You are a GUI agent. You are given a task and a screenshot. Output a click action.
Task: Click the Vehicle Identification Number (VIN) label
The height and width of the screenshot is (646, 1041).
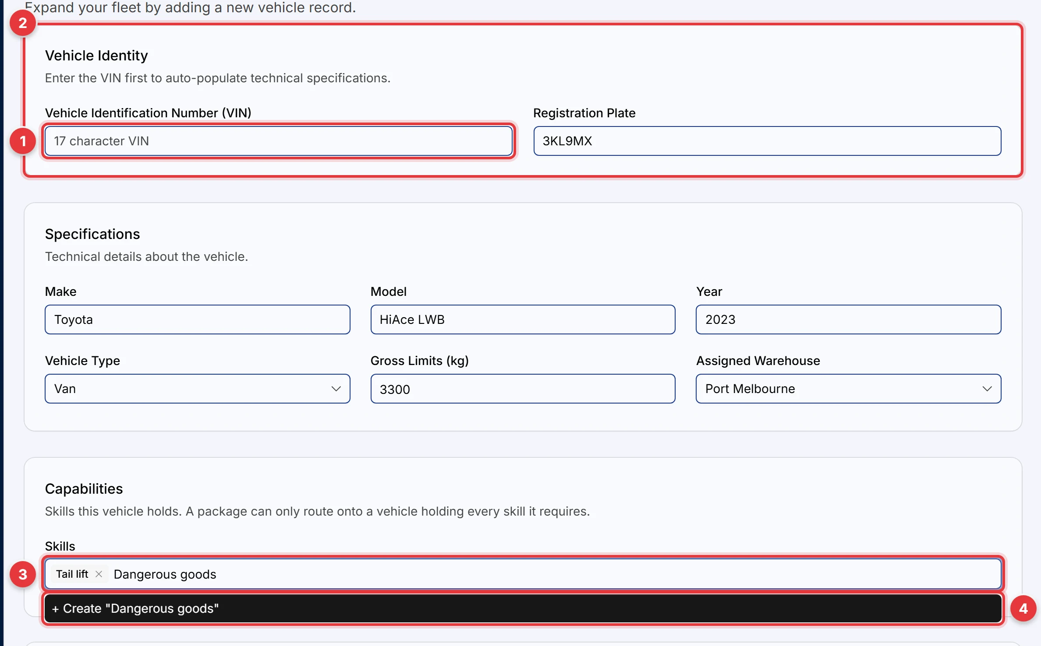coord(148,113)
